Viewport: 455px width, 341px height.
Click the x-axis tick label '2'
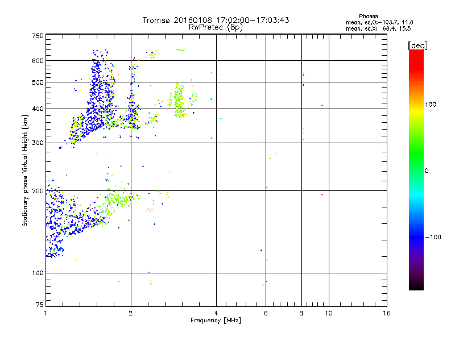131,313
